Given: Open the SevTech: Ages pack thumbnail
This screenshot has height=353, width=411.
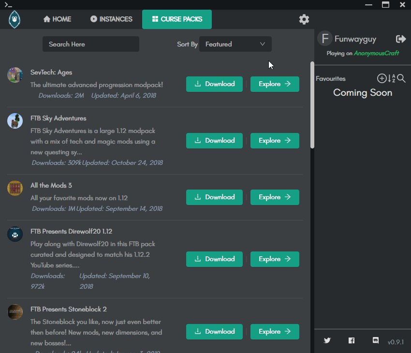Looking at the screenshot, I should pos(15,75).
